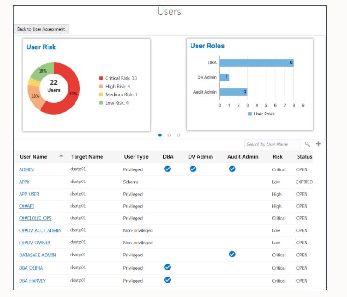This screenshot has height=297, width=347.
Task: Open the C##API user link
Action: coord(26,206)
